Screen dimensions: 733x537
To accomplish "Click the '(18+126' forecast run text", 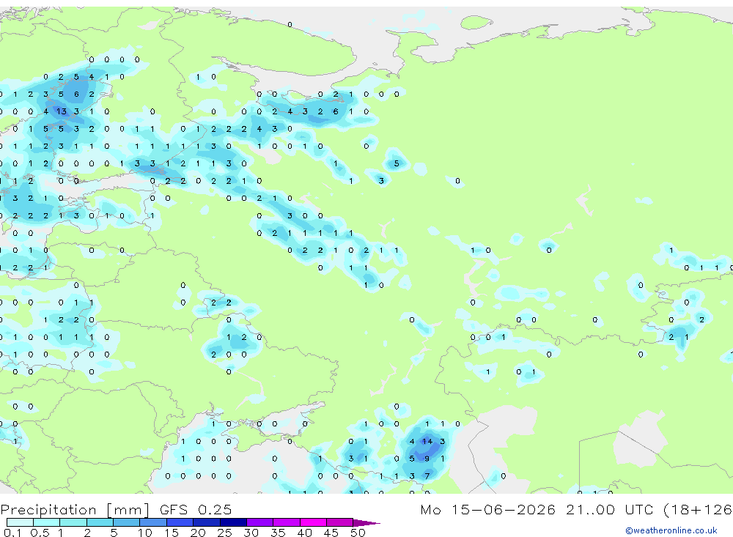I will (x=698, y=510).
